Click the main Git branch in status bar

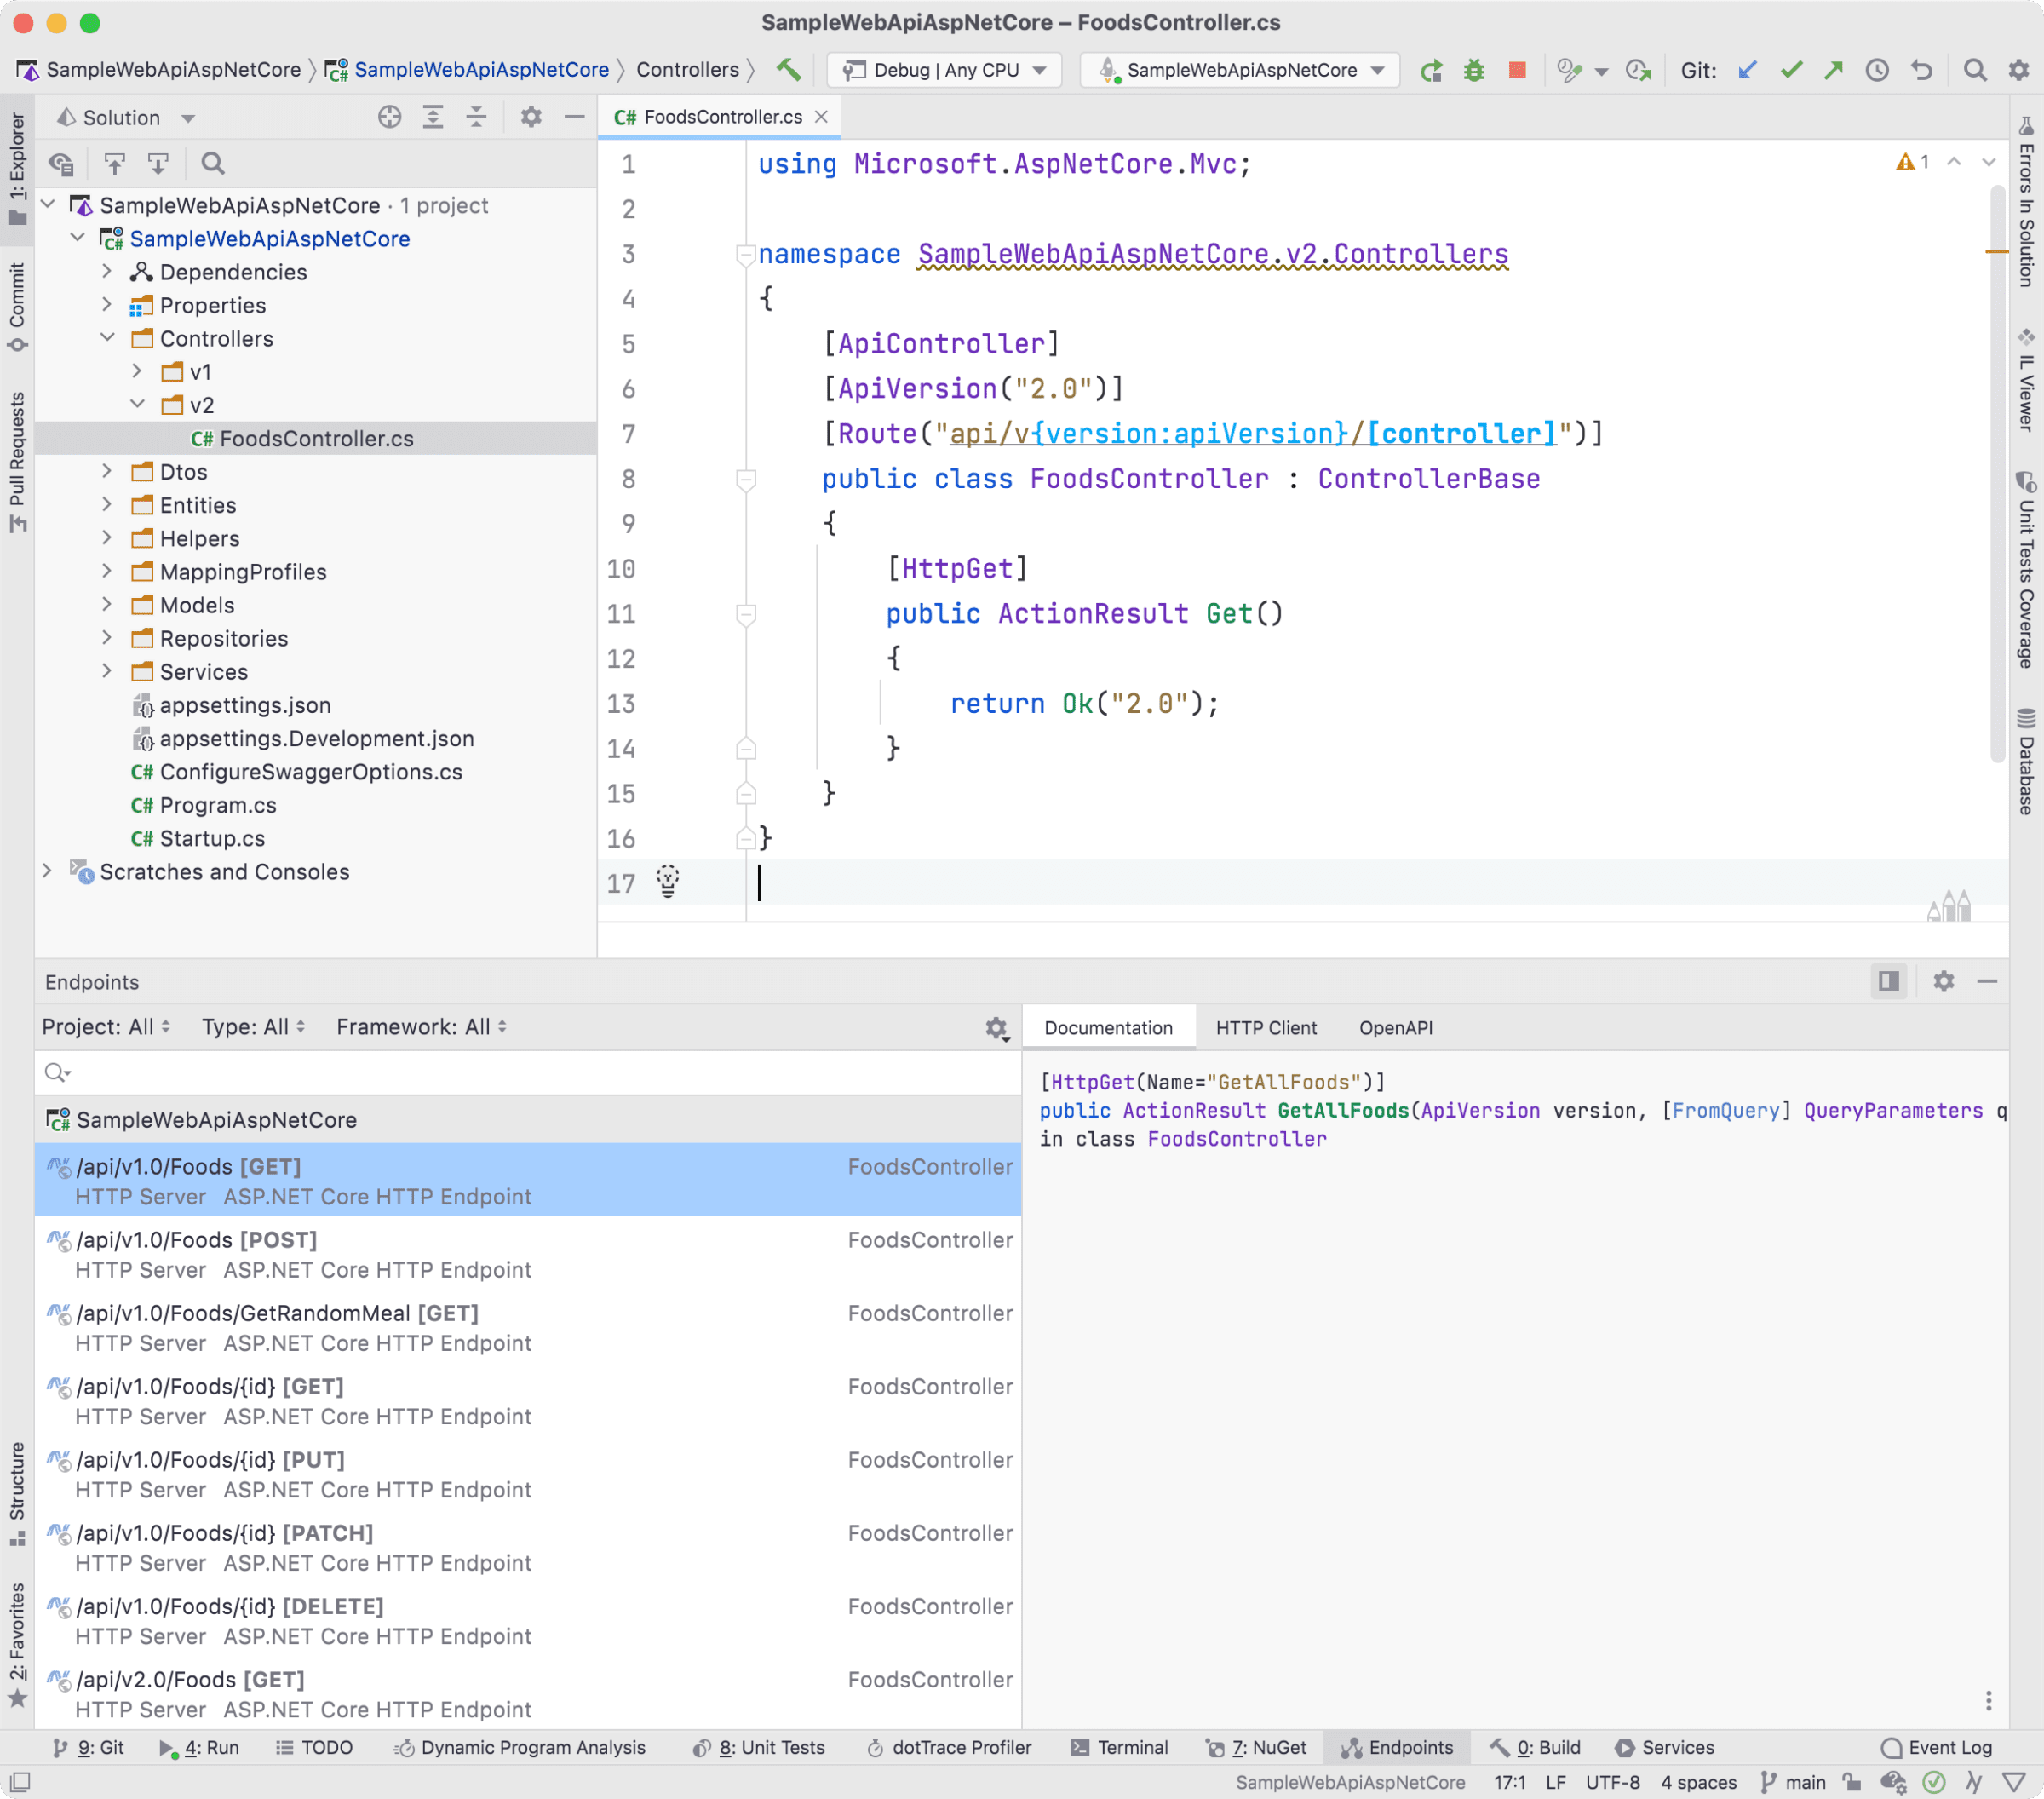coord(1792,1782)
